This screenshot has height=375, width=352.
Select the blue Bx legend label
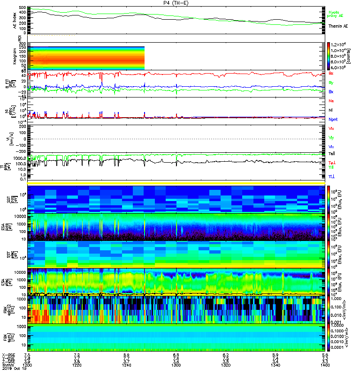331,91
